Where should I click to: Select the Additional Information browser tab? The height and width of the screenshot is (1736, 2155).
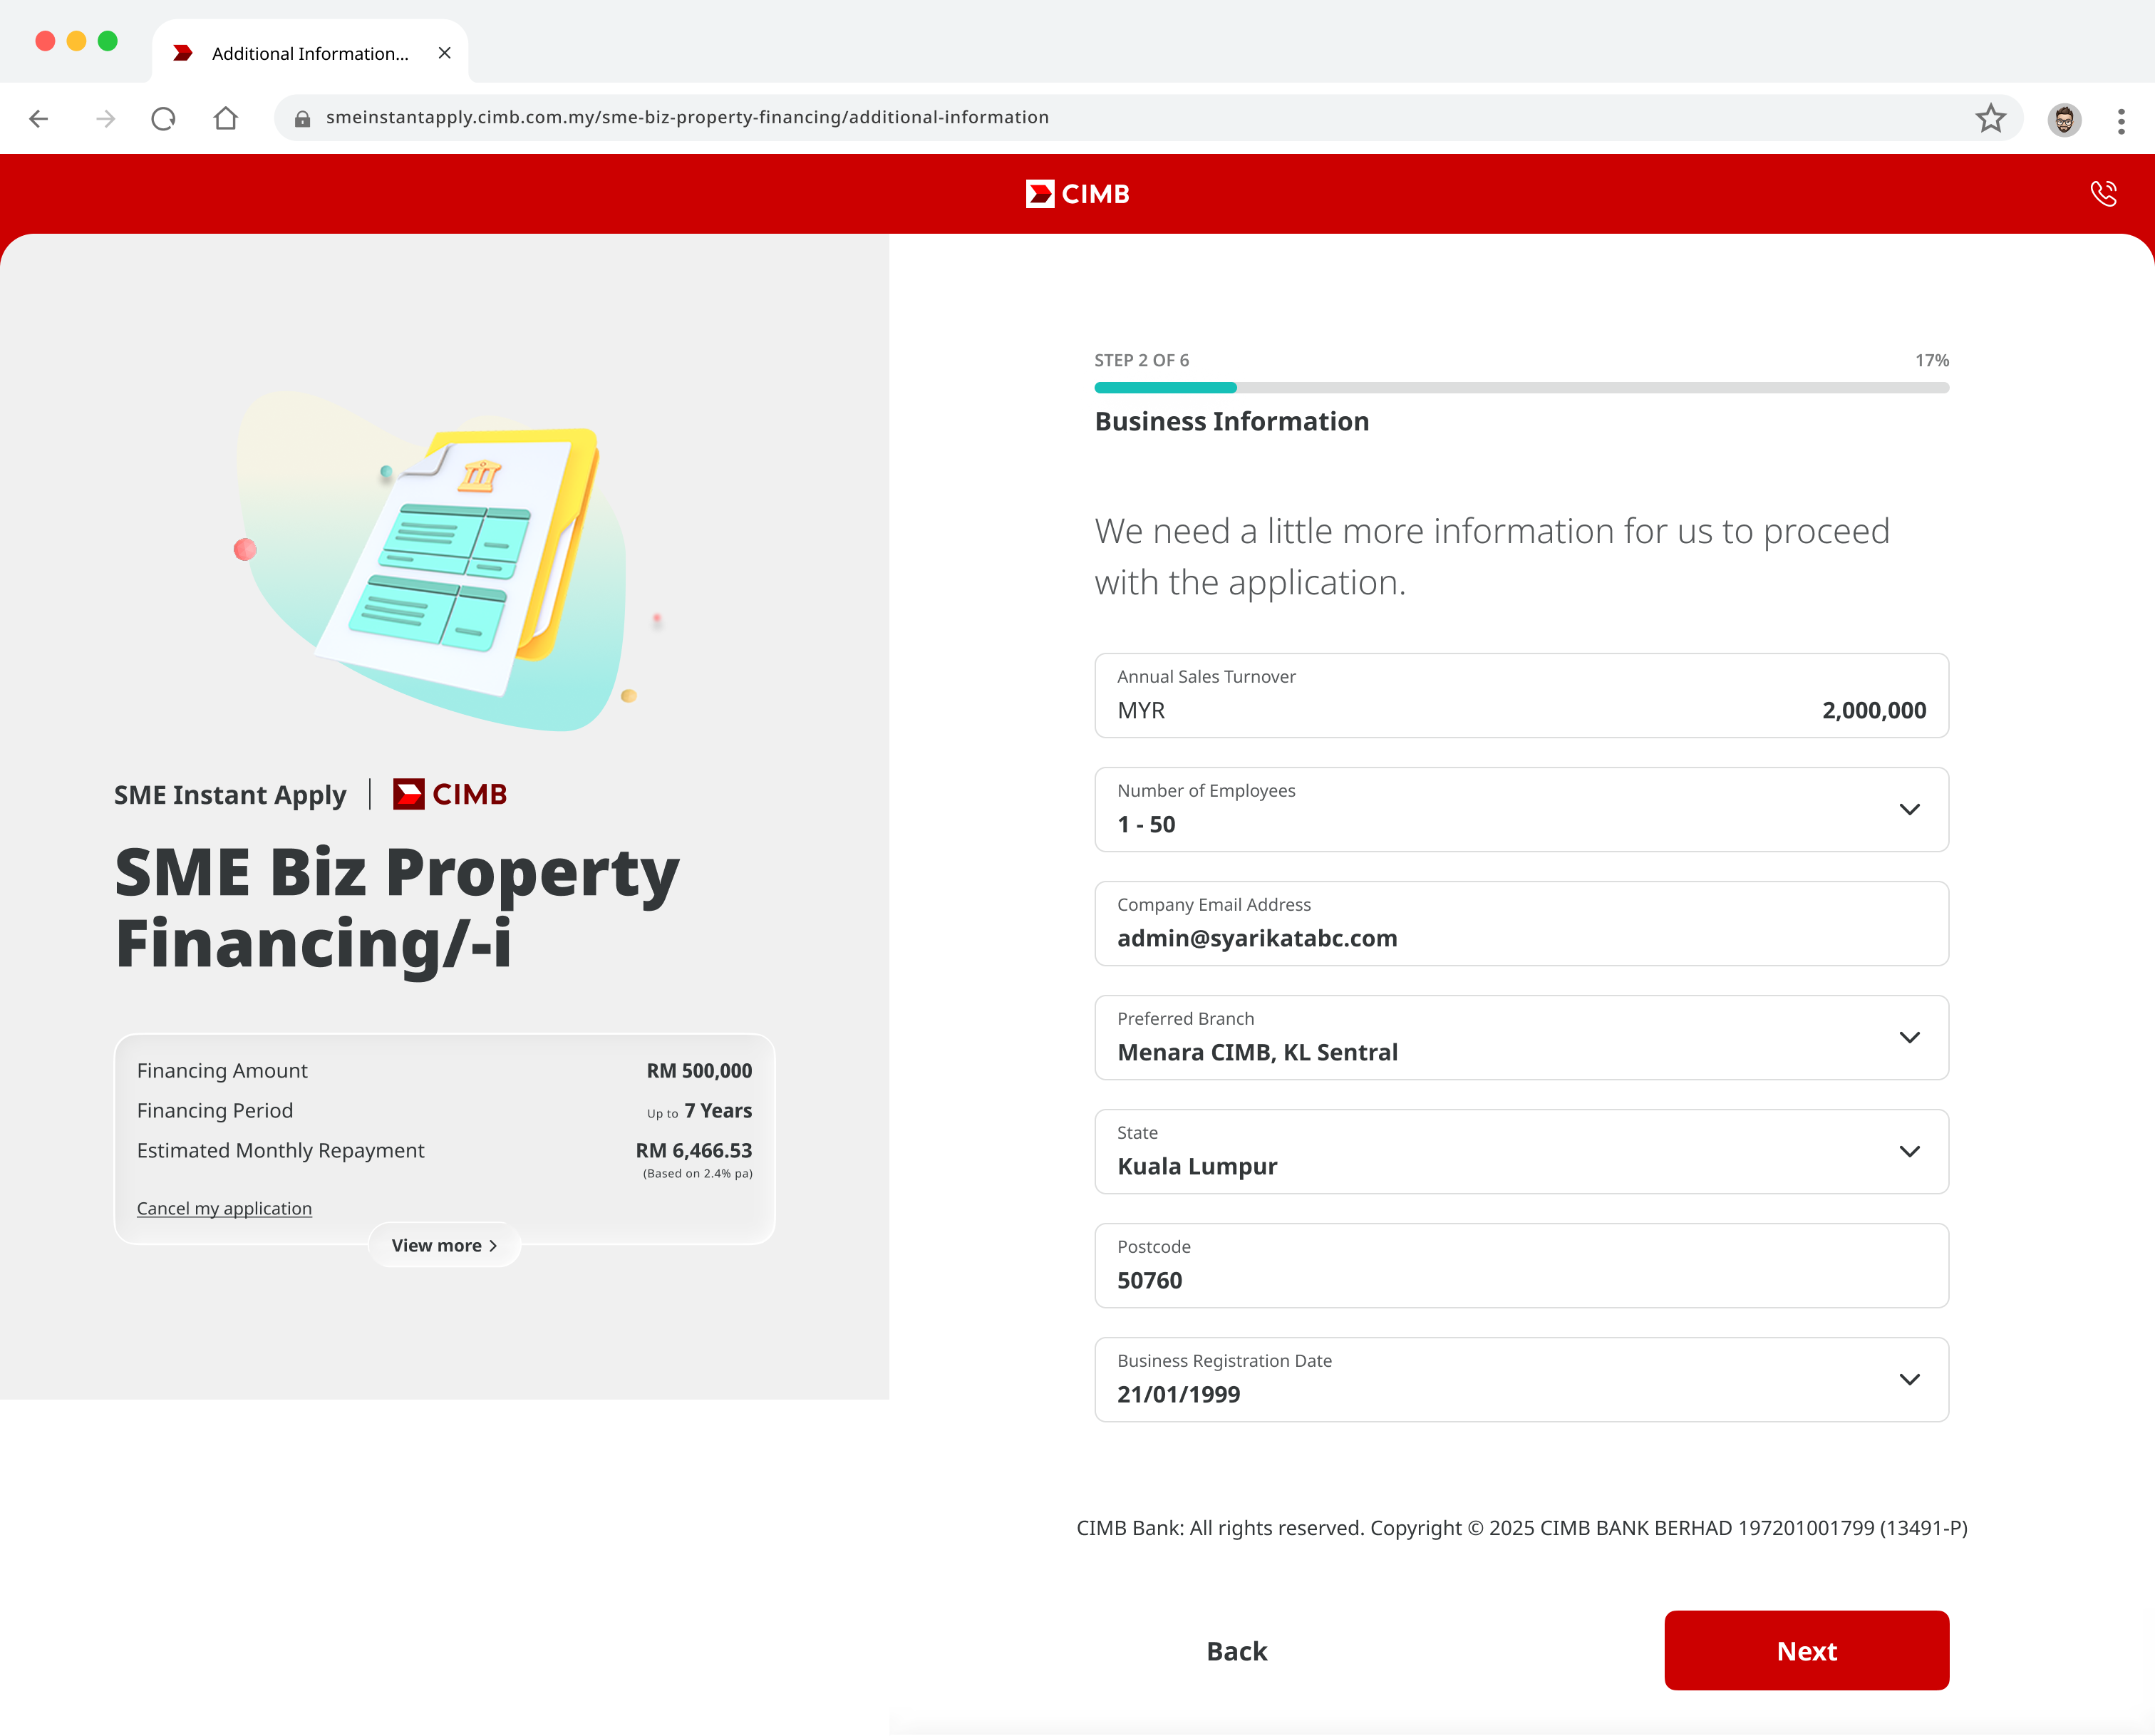coord(310,53)
